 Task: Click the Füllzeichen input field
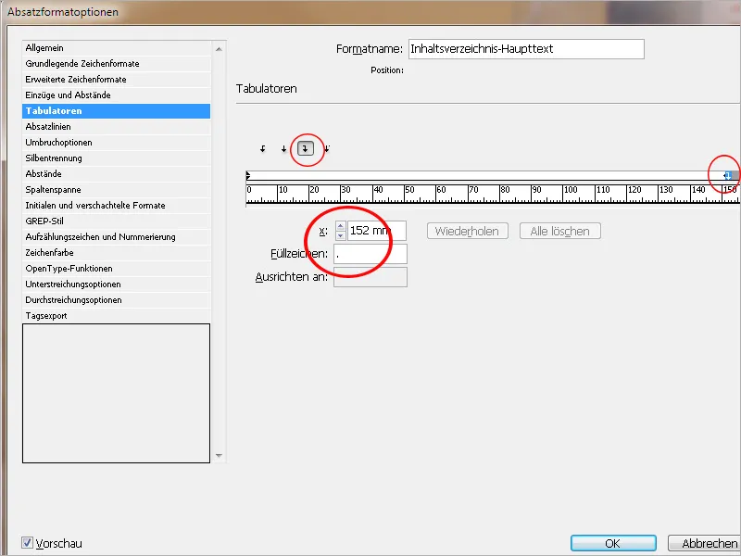coord(370,254)
